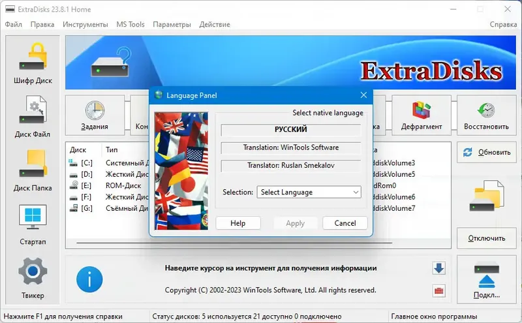
Task: Click the horizontal scrollbar of disk list
Action: tap(234, 243)
